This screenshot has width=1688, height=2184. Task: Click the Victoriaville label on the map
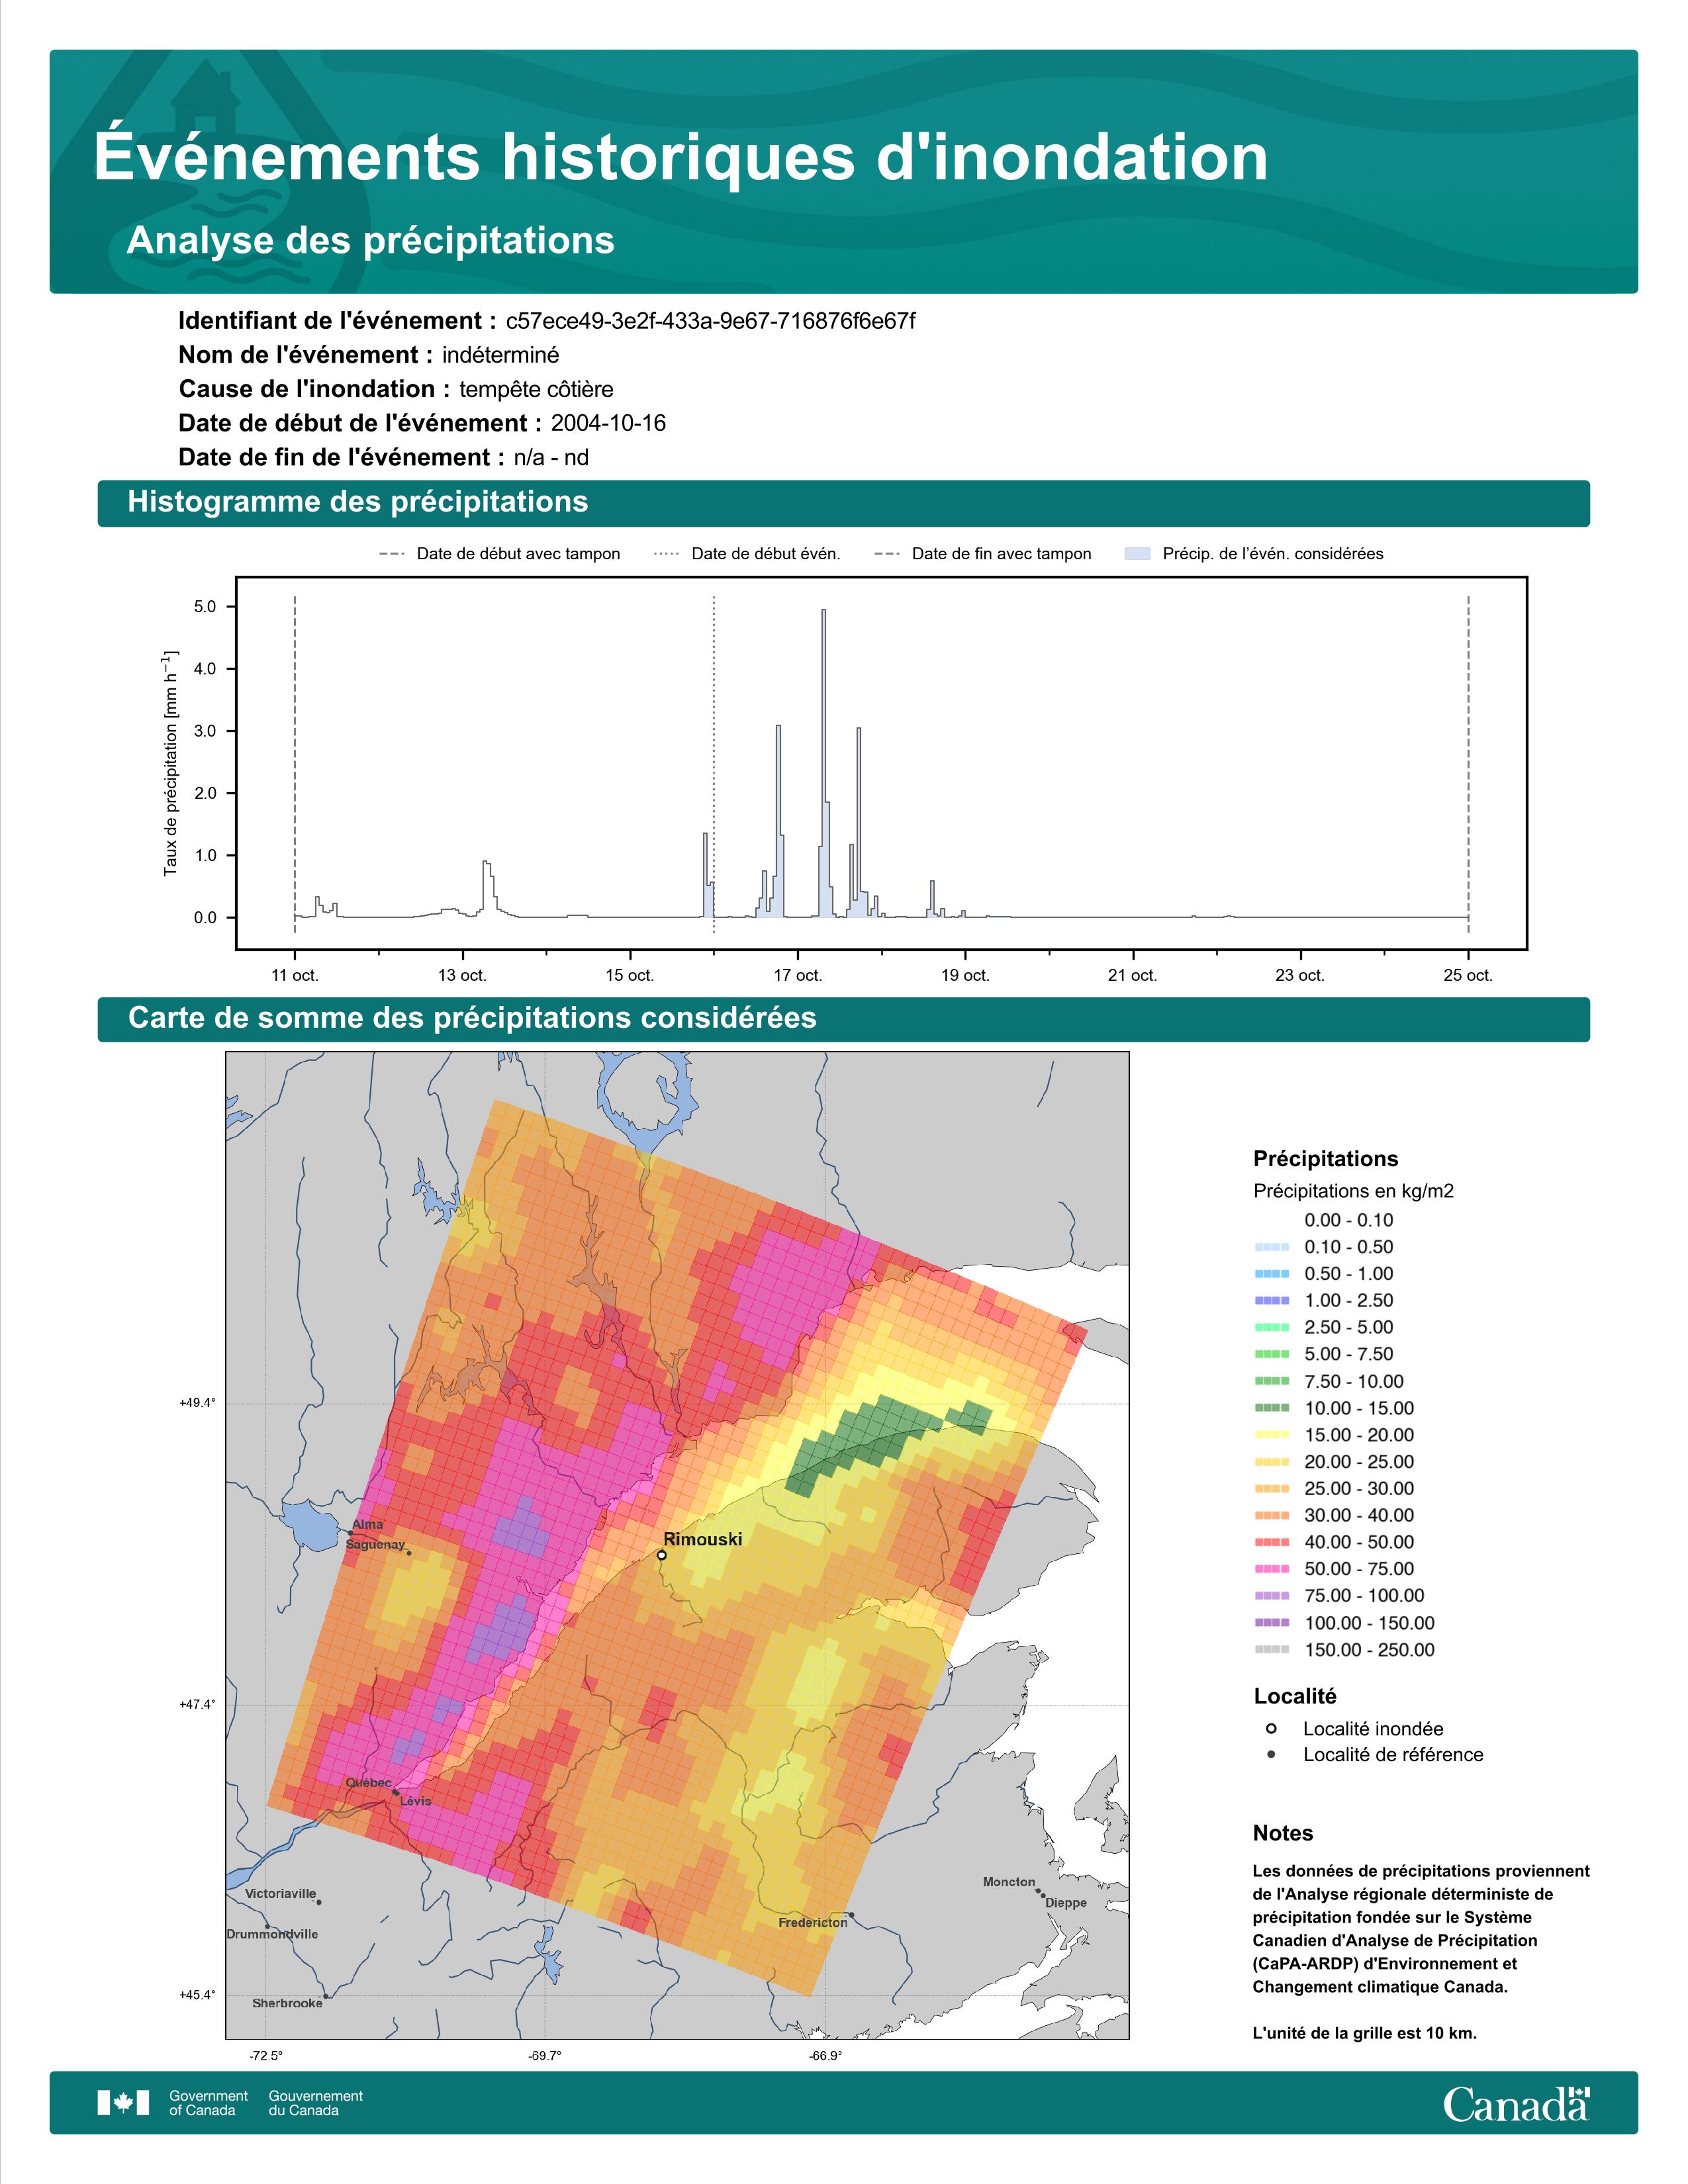point(280,1894)
